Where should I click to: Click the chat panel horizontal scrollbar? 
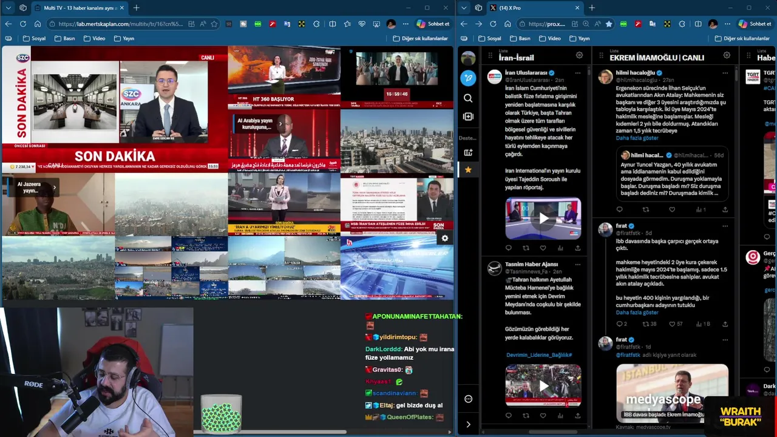click(x=270, y=432)
